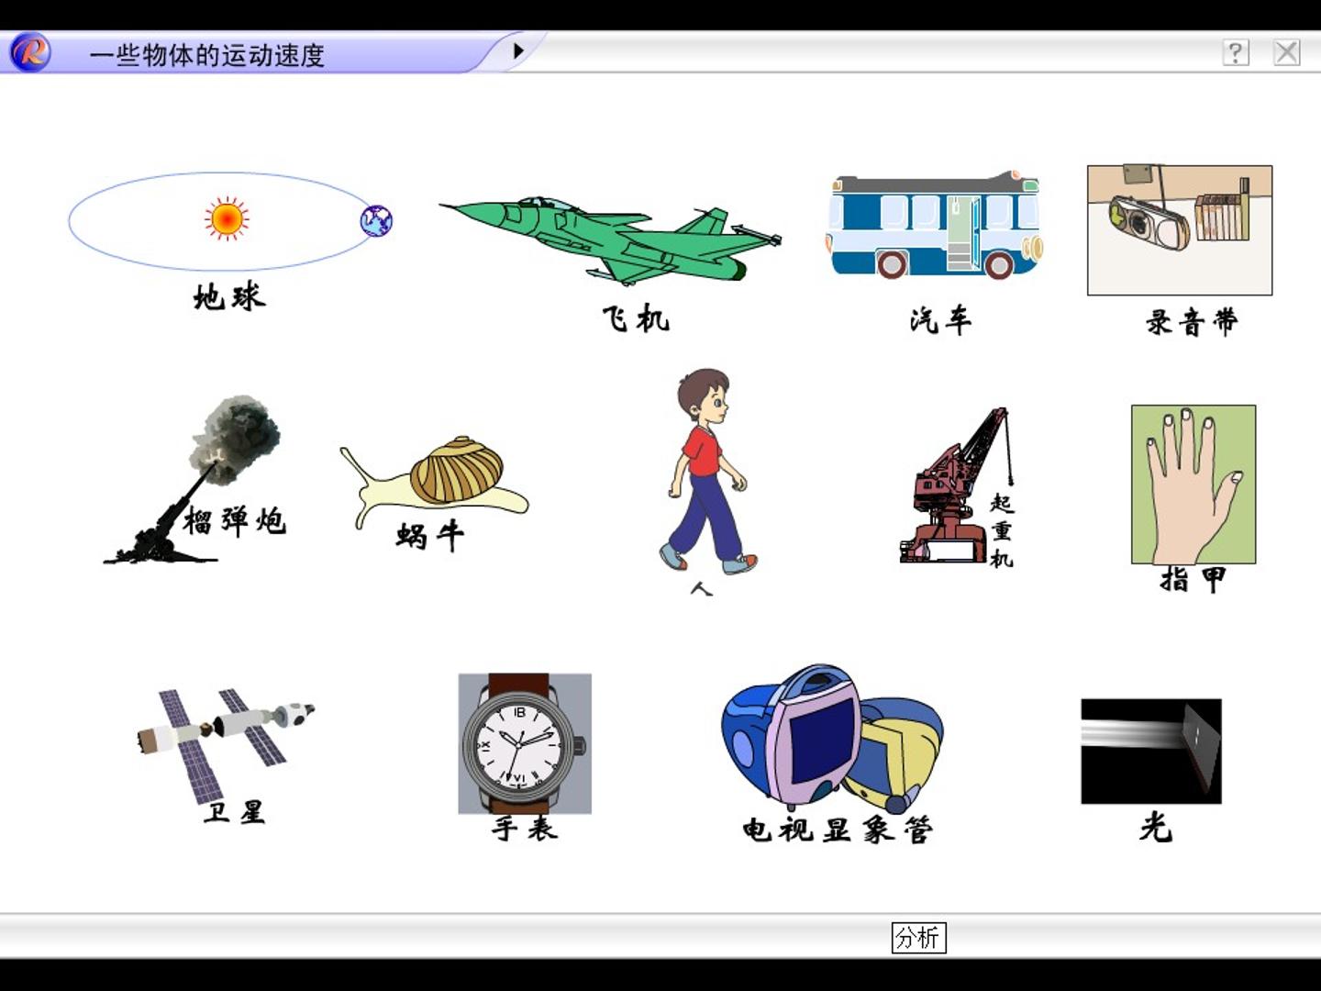Click the 汽车 label text
This screenshot has height=991, width=1321.
(x=940, y=319)
